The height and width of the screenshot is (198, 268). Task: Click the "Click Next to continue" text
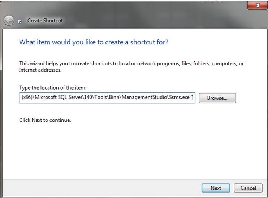tap(45, 120)
